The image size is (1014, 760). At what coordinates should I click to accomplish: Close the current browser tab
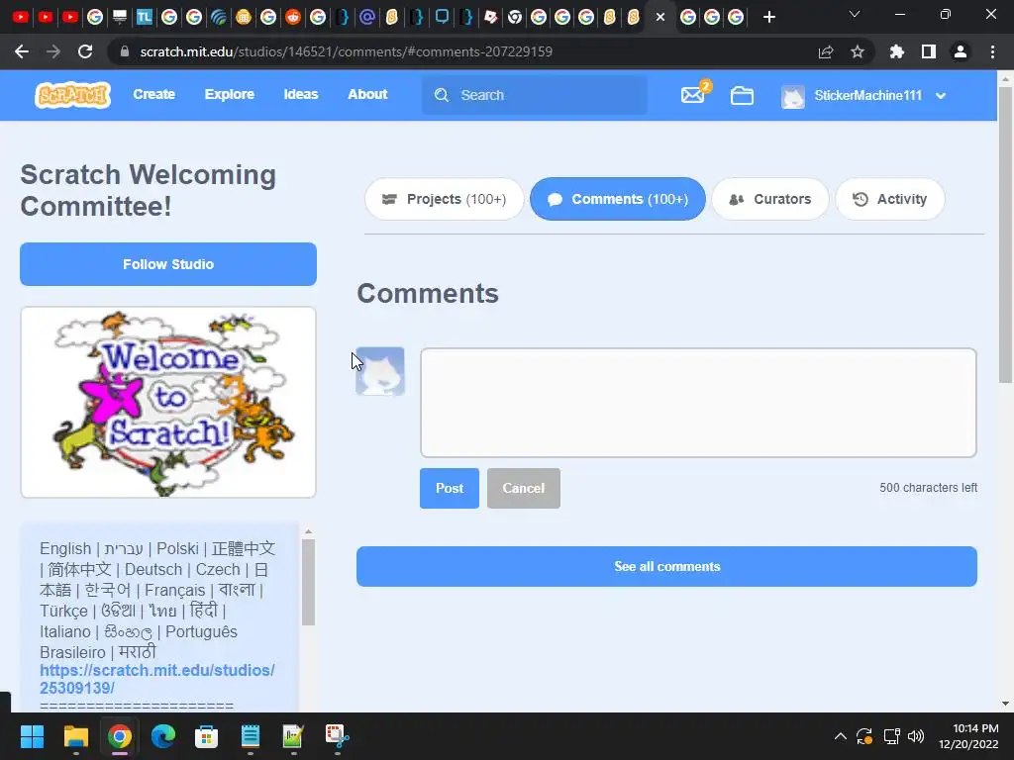pyautogui.click(x=660, y=18)
